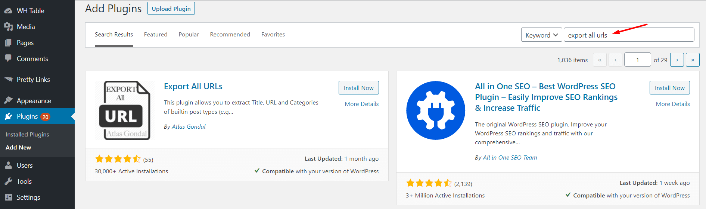
Task: Click the Export All URLs plugin thumbnail
Action: pos(125,110)
